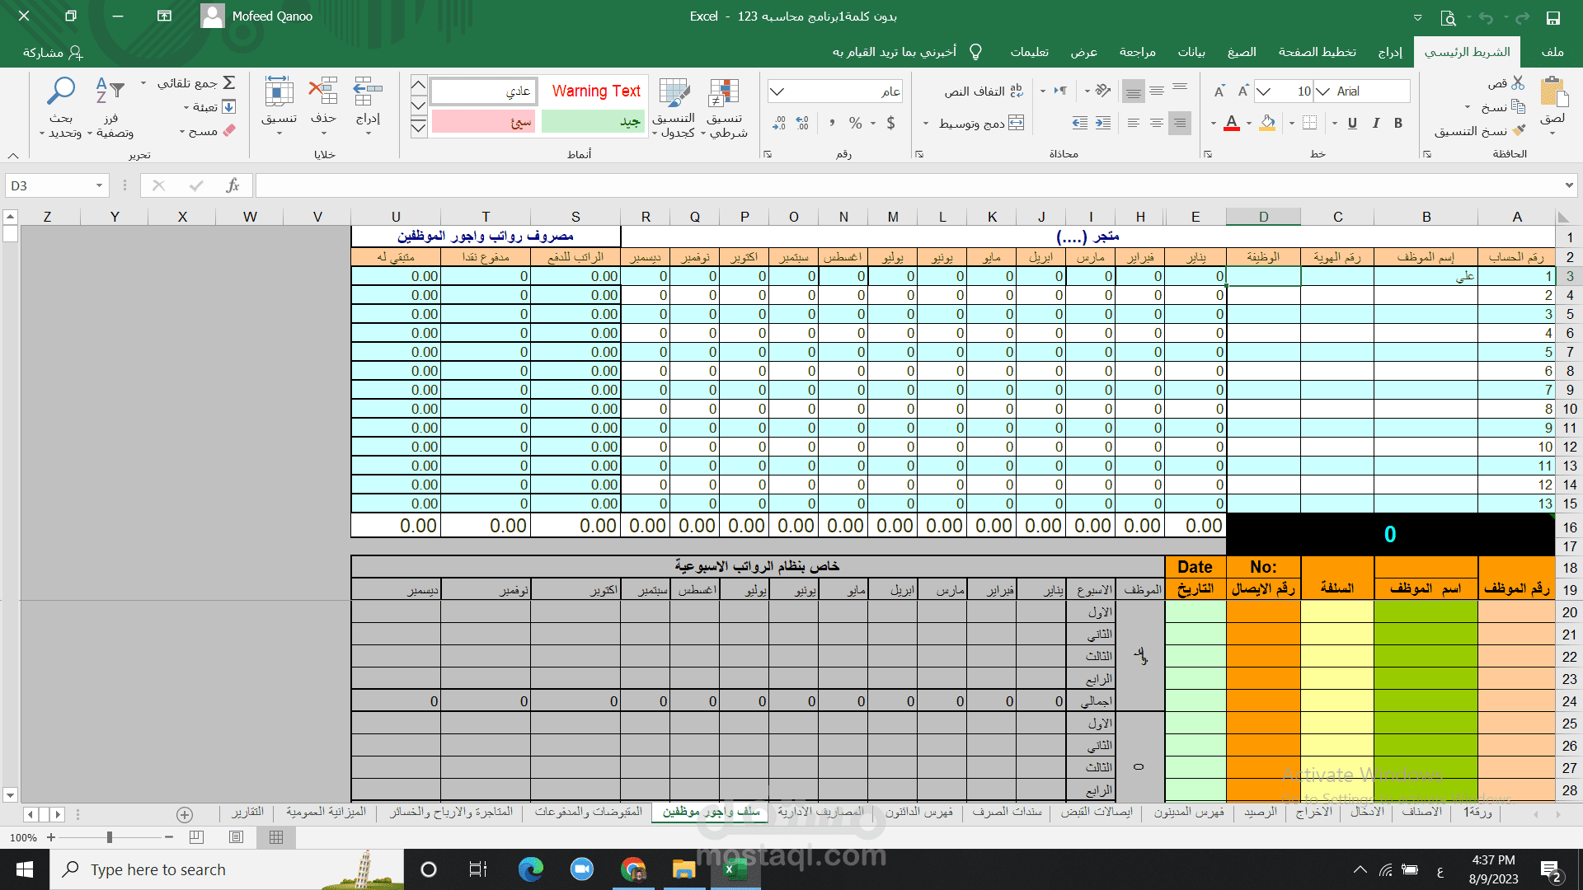
Task: Click the Conditional Formatting icon
Action: (x=724, y=93)
